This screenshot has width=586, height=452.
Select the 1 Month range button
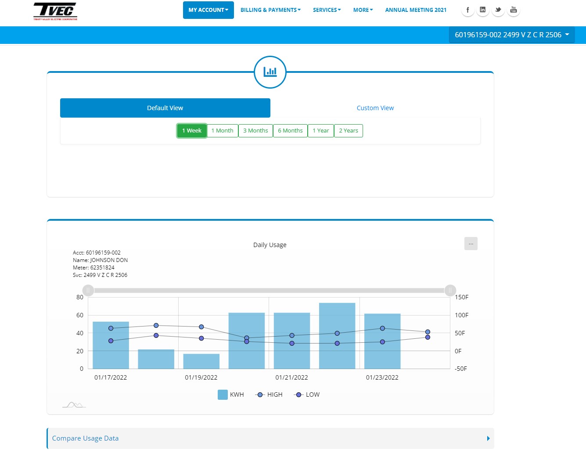tap(222, 131)
